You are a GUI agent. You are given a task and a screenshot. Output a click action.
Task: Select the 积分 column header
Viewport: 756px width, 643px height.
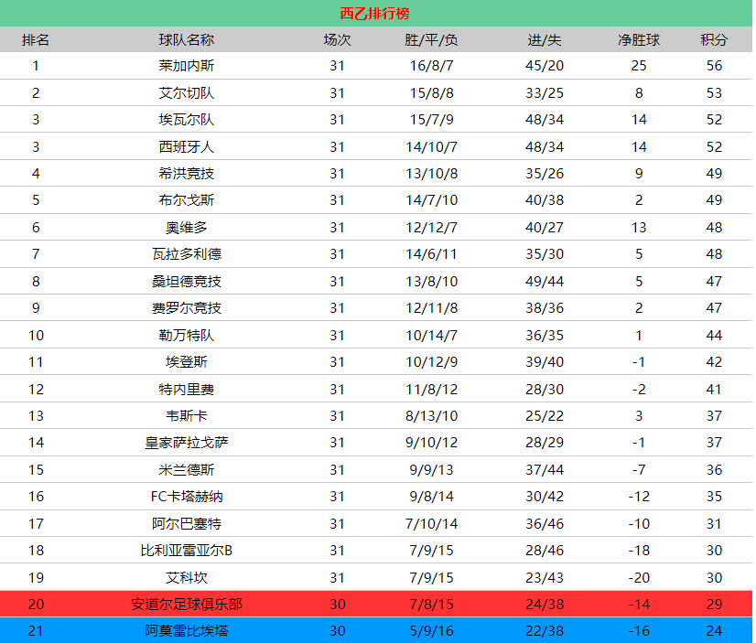pos(714,39)
